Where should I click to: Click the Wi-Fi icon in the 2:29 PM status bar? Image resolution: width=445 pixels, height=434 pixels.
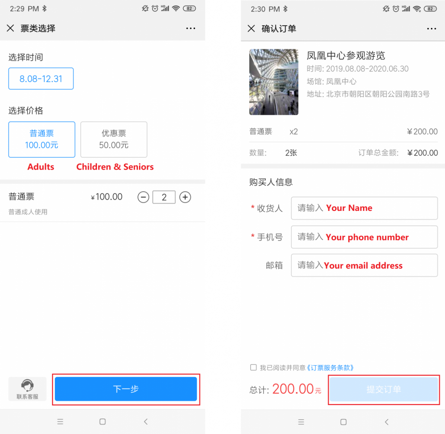(176, 9)
